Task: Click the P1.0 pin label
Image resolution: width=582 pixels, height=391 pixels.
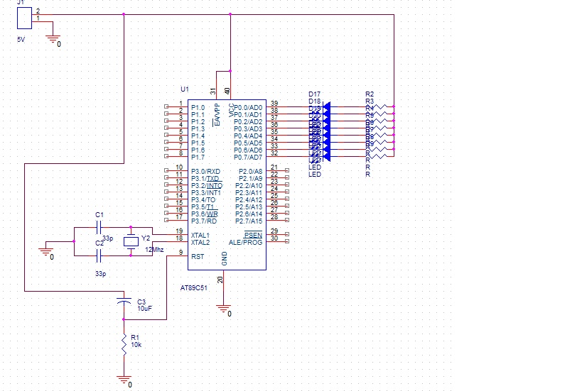Action: tap(198, 107)
